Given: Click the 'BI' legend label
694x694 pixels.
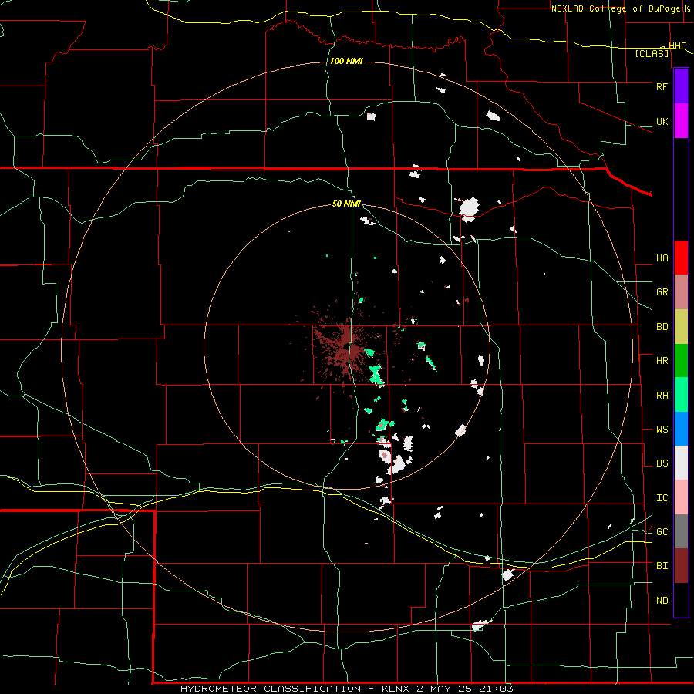Looking at the screenshot, I should (x=662, y=566).
